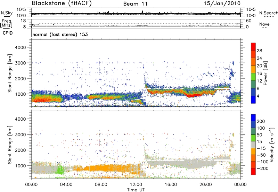Click the Freq. [MHz] axis label
278x192 pixels.
click(6, 24)
